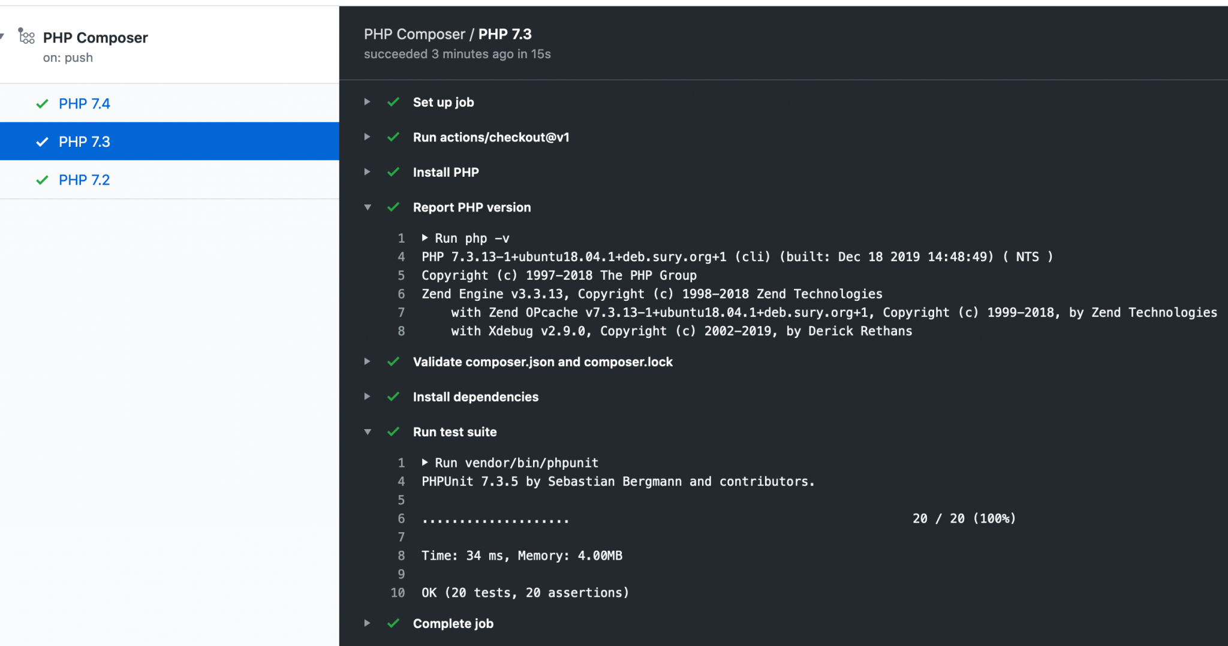
Task: Click the checkmark beside Run actions/checkout@v1
Action: click(394, 137)
